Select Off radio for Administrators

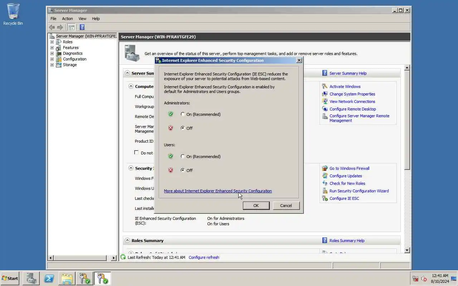pyautogui.click(x=183, y=128)
